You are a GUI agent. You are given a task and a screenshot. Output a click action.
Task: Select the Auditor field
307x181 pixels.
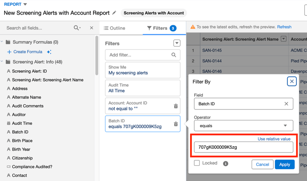19,114
